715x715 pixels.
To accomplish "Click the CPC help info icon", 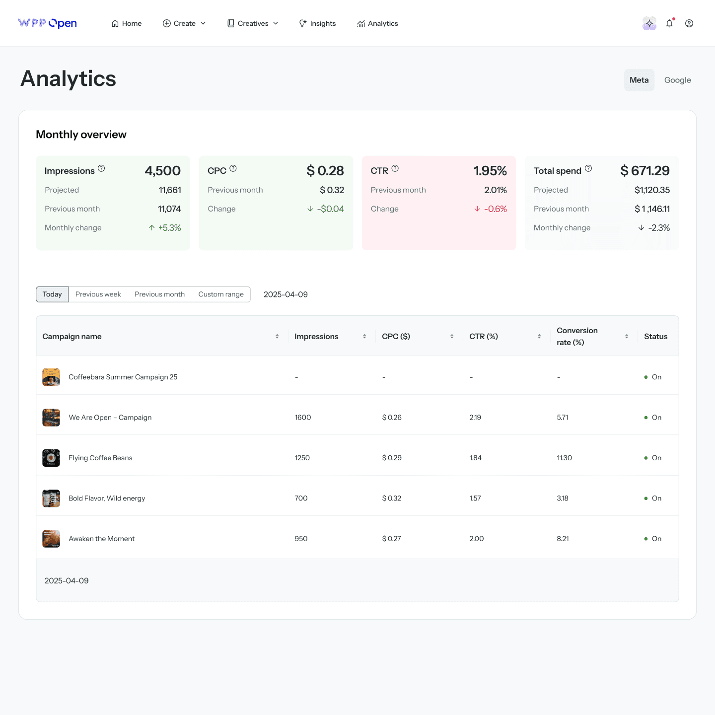I will tap(233, 169).
